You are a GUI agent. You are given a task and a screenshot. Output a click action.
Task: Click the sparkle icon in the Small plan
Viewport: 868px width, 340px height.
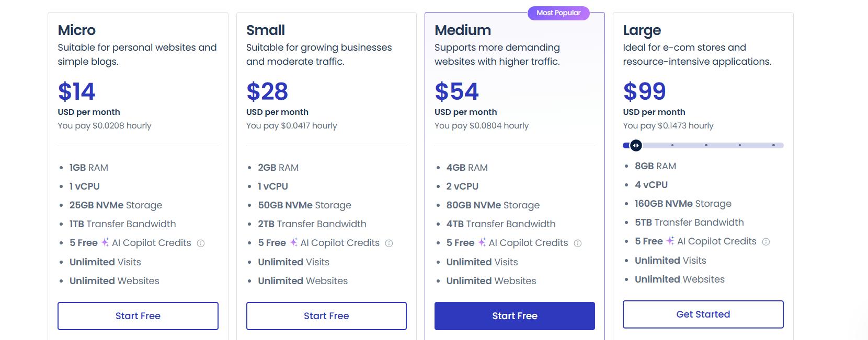(x=293, y=242)
